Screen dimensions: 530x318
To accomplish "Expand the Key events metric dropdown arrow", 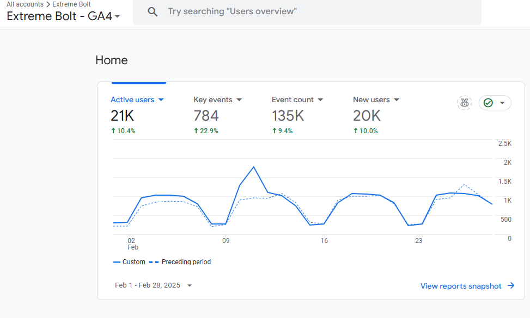I will coord(239,100).
